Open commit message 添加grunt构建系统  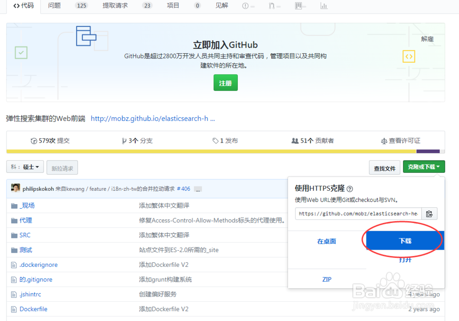(x=165, y=279)
